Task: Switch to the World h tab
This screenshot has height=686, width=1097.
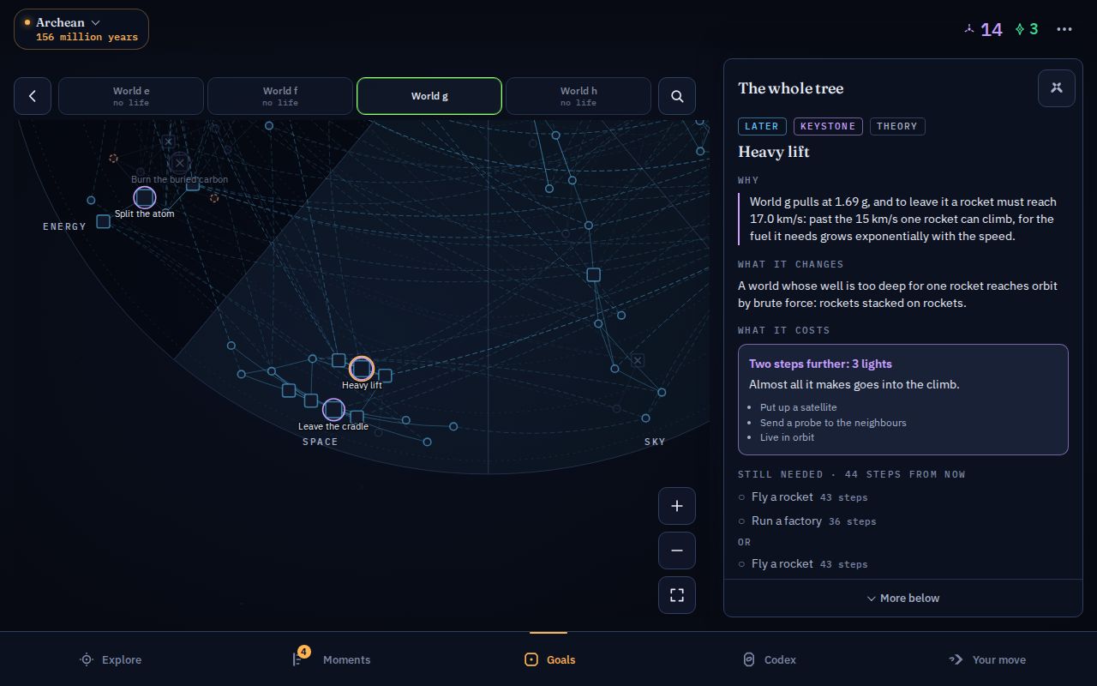Action: [x=578, y=96]
